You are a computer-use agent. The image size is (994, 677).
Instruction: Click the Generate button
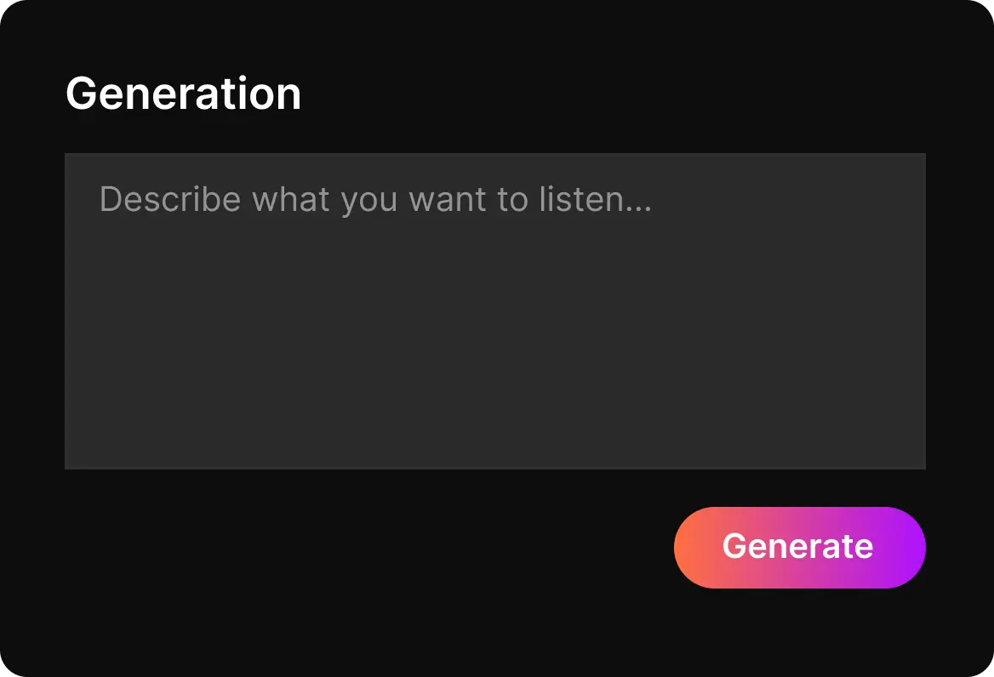click(x=799, y=547)
